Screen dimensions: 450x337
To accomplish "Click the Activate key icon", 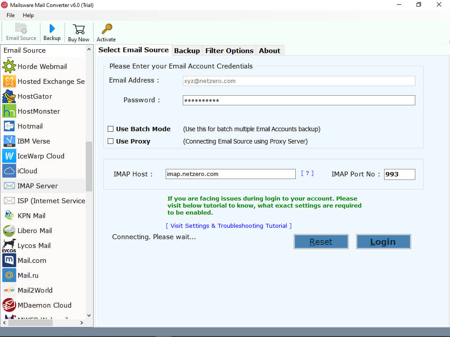I will 107,29.
